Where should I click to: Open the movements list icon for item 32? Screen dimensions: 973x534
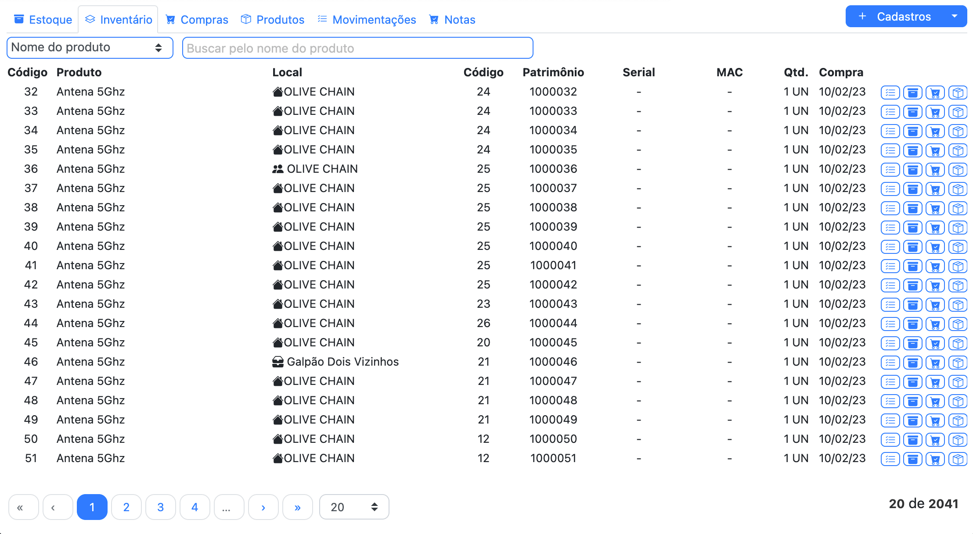(x=890, y=93)
